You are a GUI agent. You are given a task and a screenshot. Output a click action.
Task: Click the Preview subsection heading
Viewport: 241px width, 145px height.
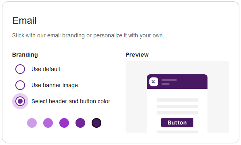pyautogui.click(x=137, y=55)
